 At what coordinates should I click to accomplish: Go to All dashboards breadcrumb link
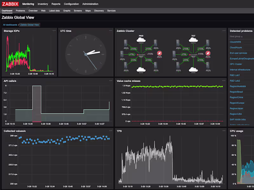[10, 25]
